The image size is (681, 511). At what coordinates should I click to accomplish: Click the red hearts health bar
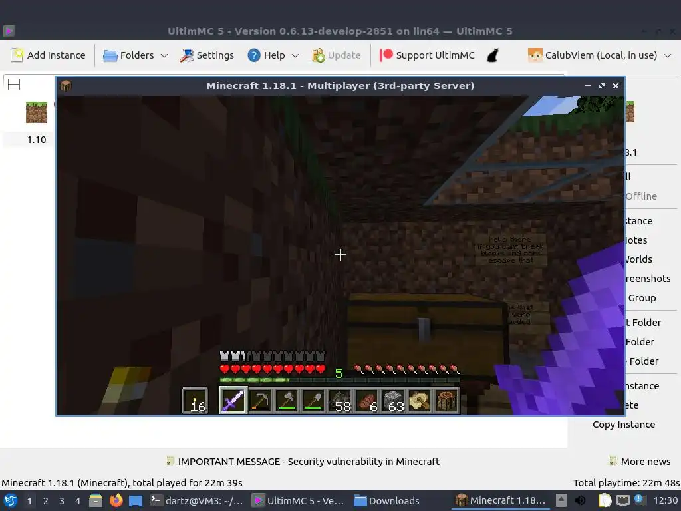272,369
